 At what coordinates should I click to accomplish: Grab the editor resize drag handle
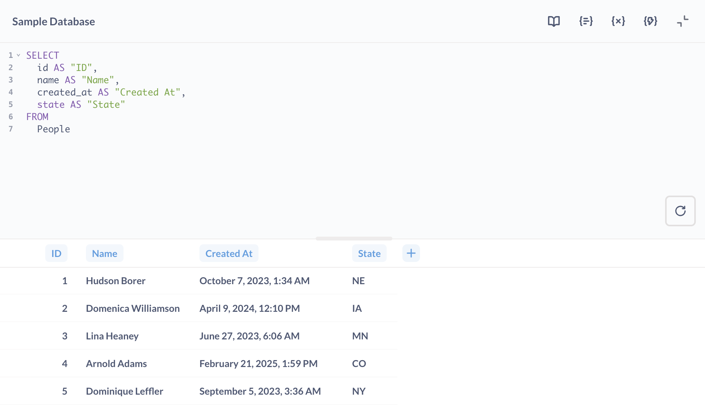point(354,239)
